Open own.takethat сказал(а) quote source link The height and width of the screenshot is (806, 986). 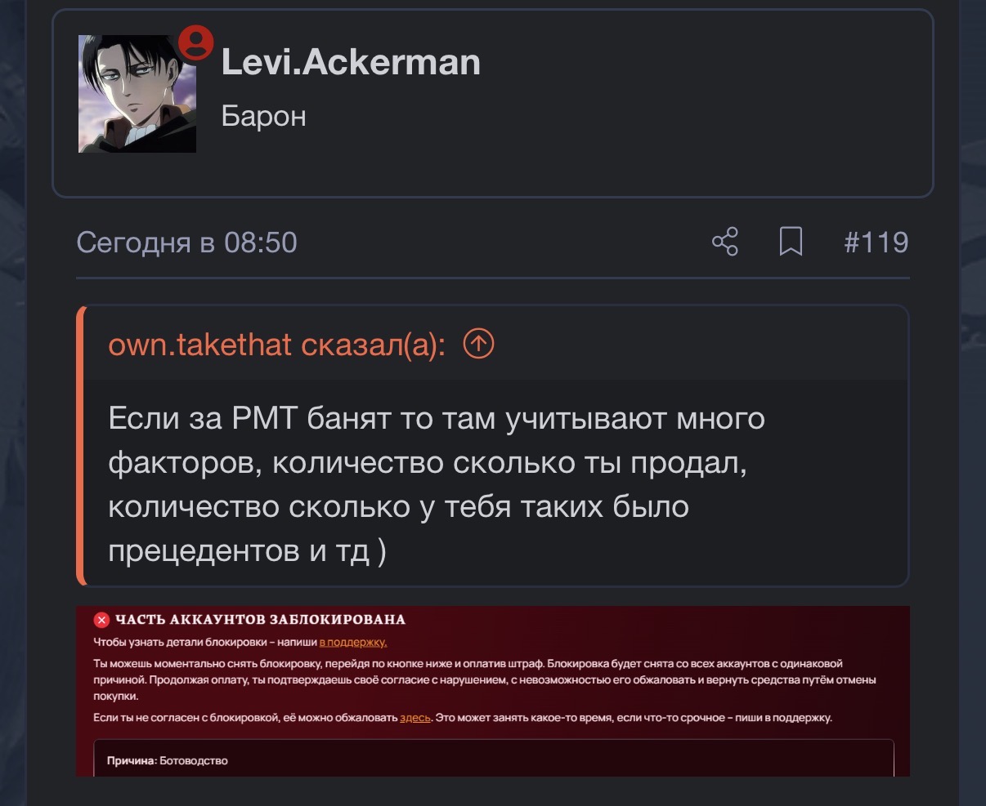click(x=276, y=345)
